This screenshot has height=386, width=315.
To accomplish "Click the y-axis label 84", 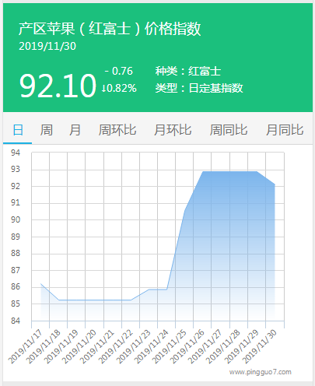I will (16, 321).
